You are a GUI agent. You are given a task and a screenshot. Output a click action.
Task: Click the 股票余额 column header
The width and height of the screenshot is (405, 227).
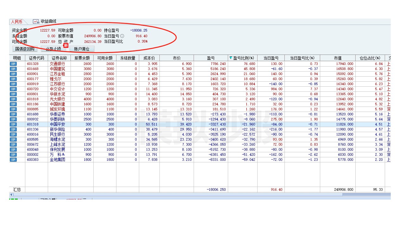tap(82, 58)
